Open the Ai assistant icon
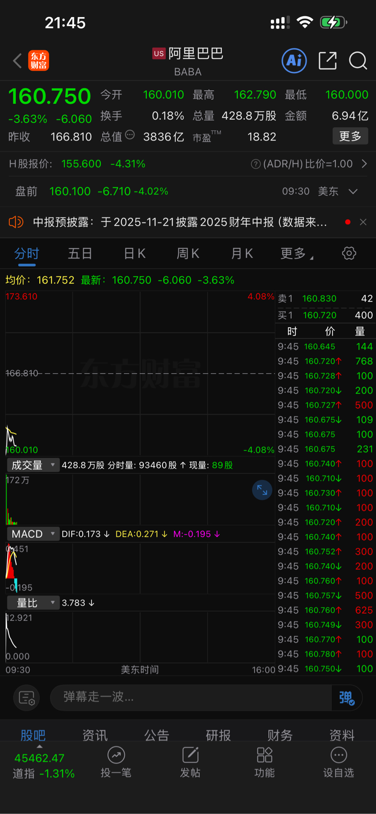Viewport: 376px width, 814px height. (294, 61)
